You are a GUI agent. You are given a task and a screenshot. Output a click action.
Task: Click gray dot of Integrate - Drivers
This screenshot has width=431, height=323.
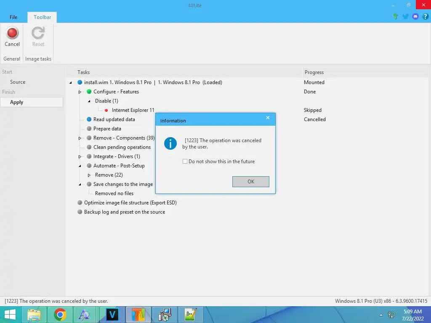(89, 156)
